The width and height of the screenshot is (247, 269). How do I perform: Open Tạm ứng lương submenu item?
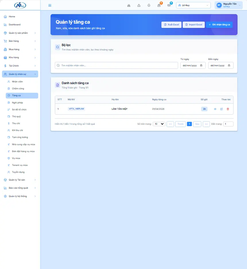(22, 137)
